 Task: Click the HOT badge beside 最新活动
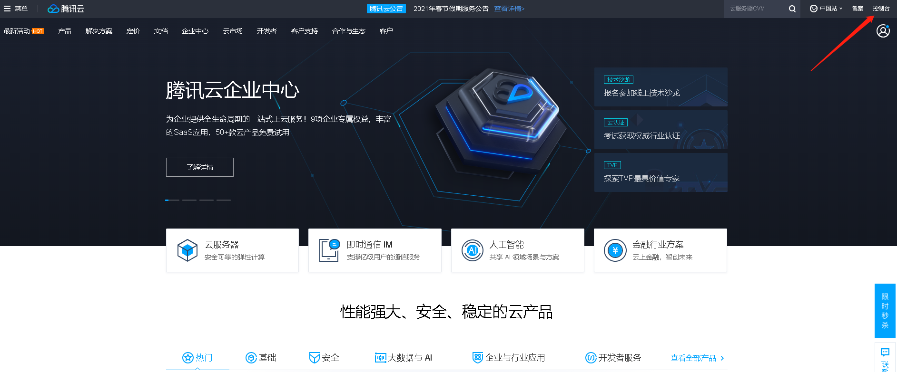click(x=38, y=31)
